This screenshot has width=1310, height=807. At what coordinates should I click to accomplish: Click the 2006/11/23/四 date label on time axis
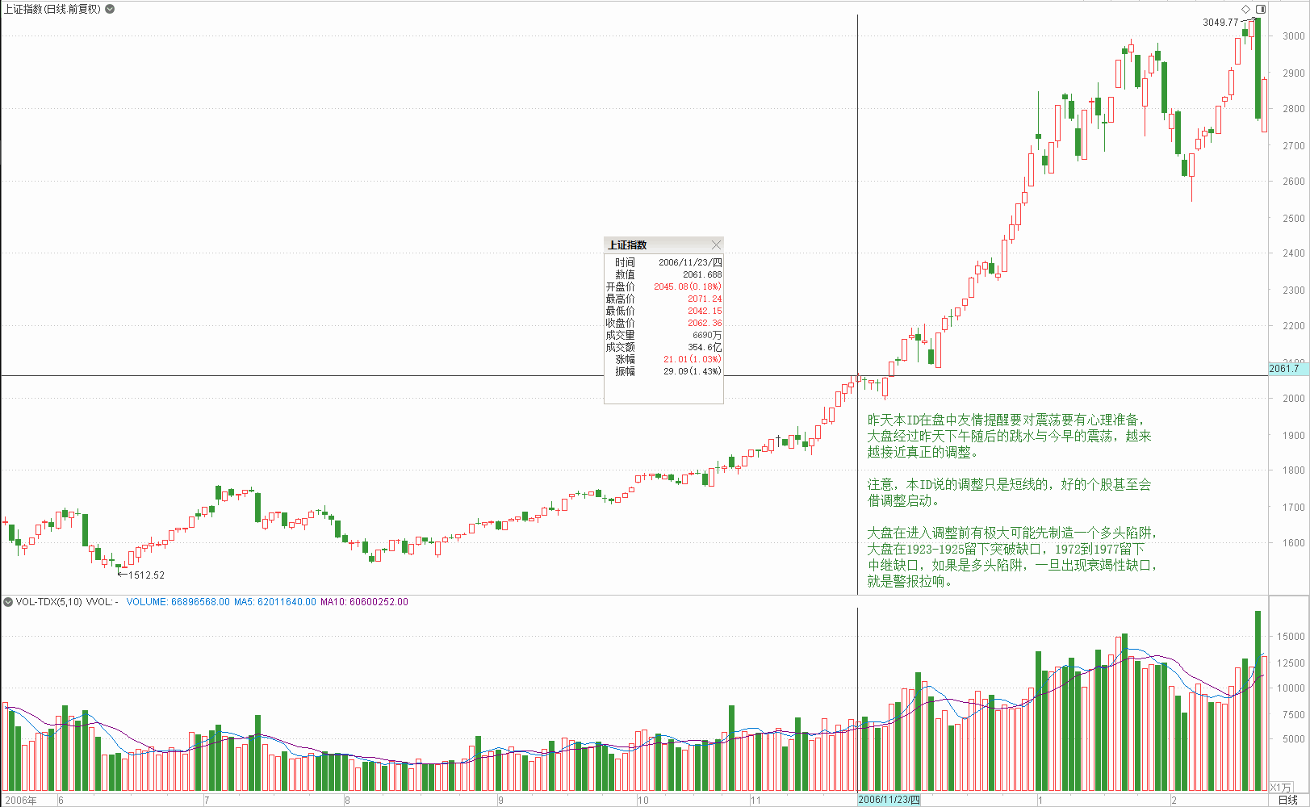click(x=888, y=800)
